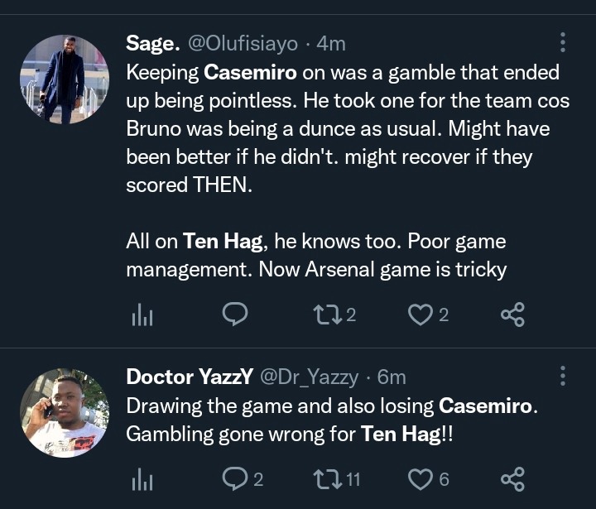Reply to Sage's tweet
This screenshot has width=596, height=509.
click(236, 314)
